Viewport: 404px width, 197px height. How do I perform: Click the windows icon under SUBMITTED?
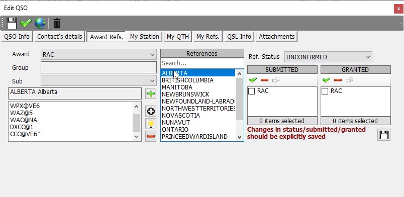click(x=276, y=80)
